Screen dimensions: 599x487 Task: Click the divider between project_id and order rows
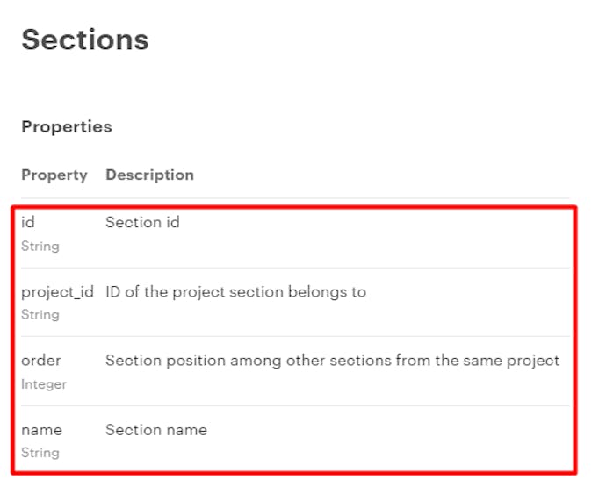pyautogui.click(x=295, y=336)
